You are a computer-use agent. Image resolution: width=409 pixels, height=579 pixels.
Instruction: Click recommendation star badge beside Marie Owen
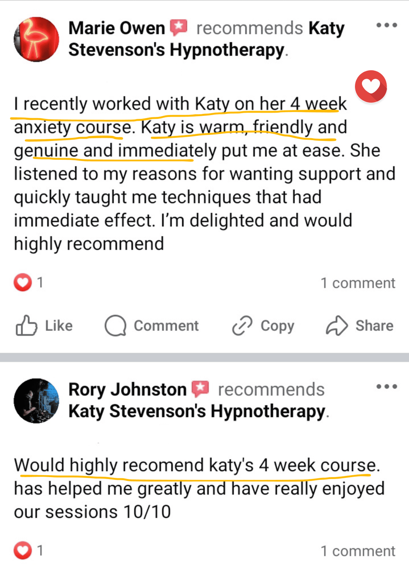tap(179, 28)
